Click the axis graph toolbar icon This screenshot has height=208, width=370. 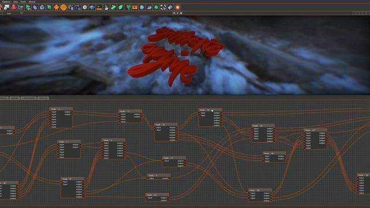21,8
